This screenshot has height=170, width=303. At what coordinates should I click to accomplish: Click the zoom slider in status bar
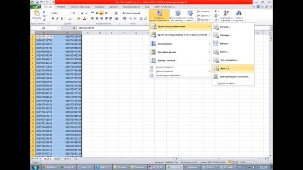click(x=259, y=162)
